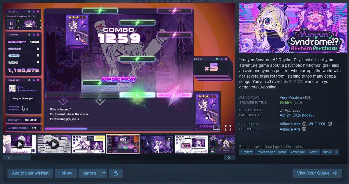Click the game description paragraph
This screenshot has height=184, width=349.
[290, 74]
